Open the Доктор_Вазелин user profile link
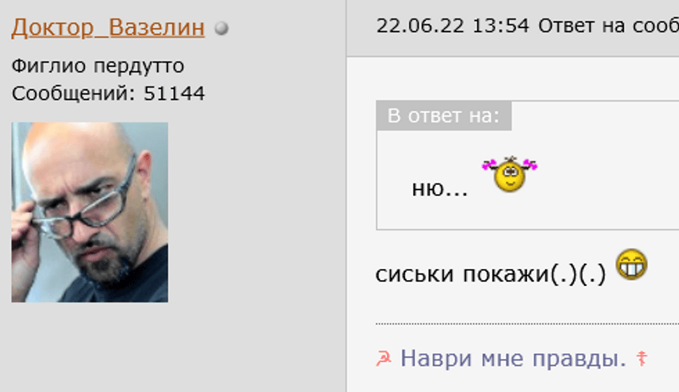Image resolution: width=679 pixels, height=392 pixels. point(108,28)
